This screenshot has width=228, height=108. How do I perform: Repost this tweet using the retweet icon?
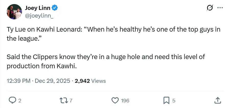pyautogui.click(x=65, y=101)
